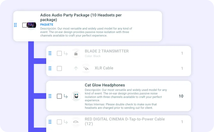Click drag handle beside Cat Glow Headphones
214x132 pixels.
click(50, 96)
